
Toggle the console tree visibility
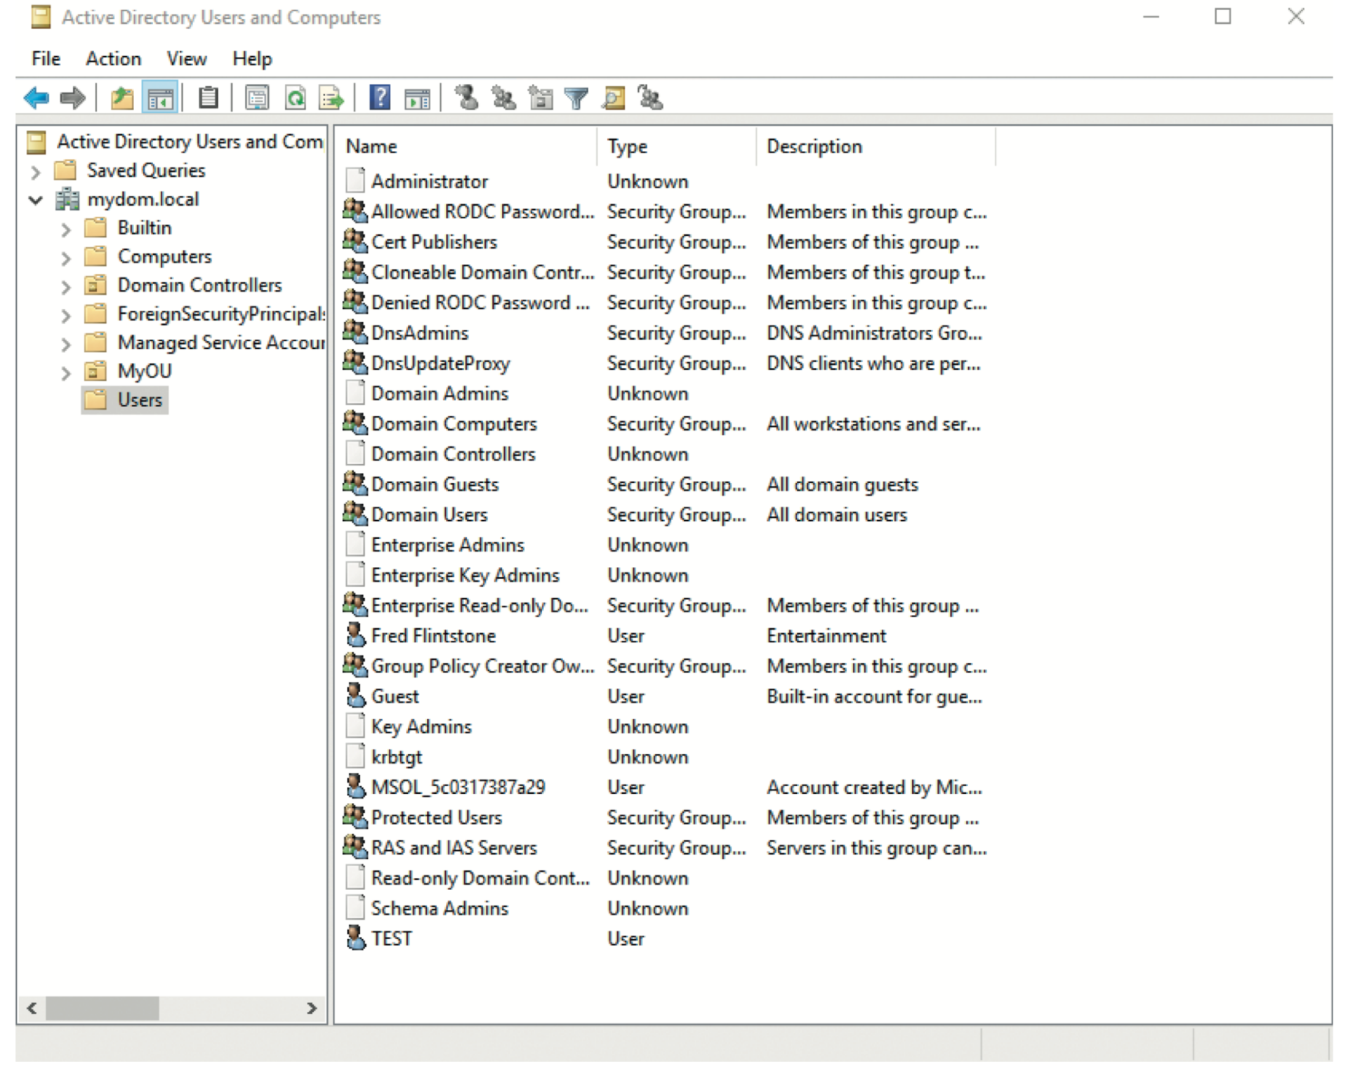point(160,98)
